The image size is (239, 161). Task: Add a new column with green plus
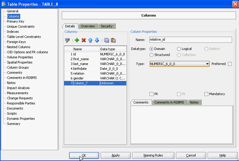[77, 40]
